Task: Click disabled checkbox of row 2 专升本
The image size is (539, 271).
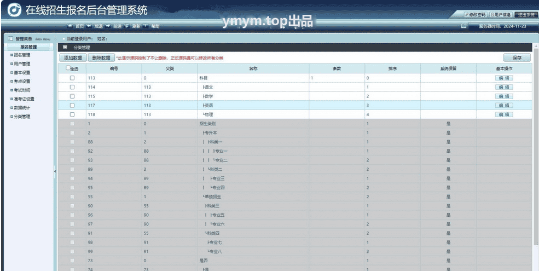Action: tap(72, 132)
